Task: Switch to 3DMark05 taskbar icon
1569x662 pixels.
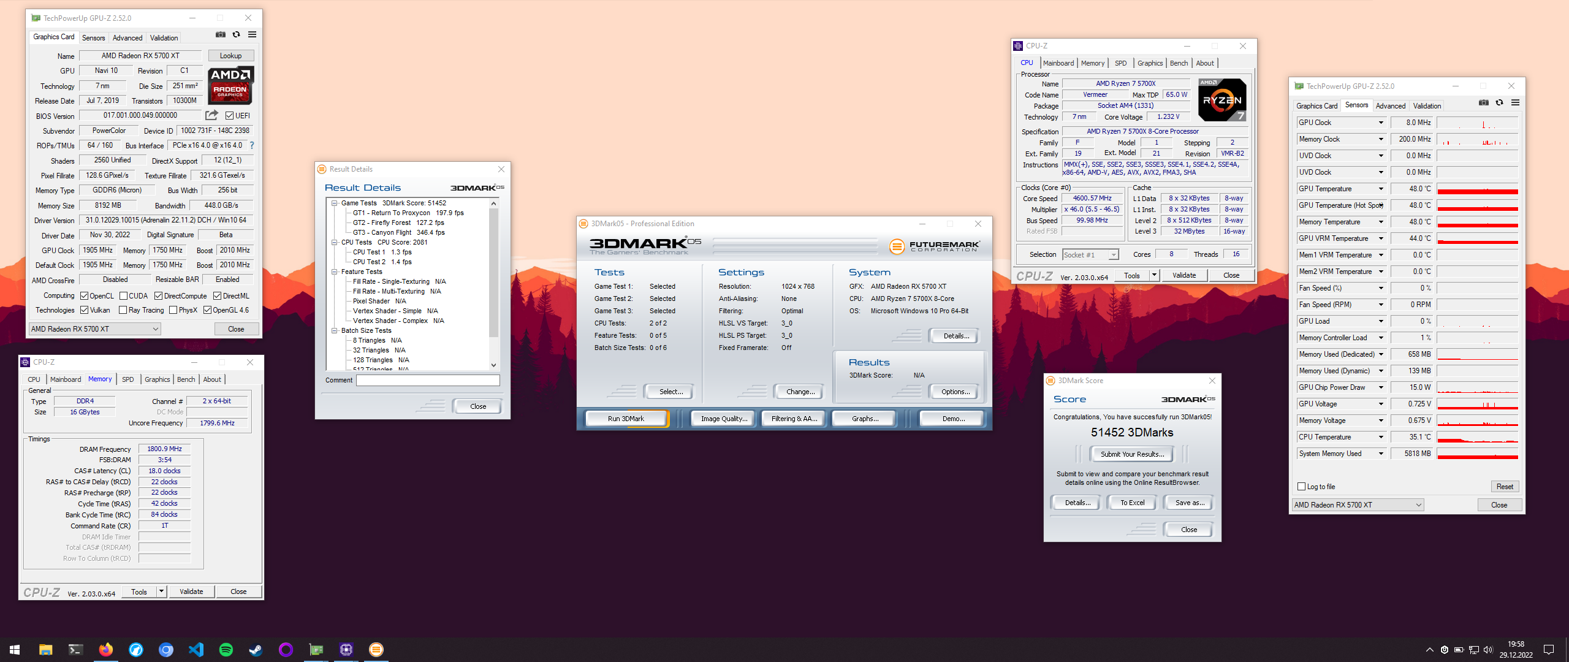Action: point(376,650)
